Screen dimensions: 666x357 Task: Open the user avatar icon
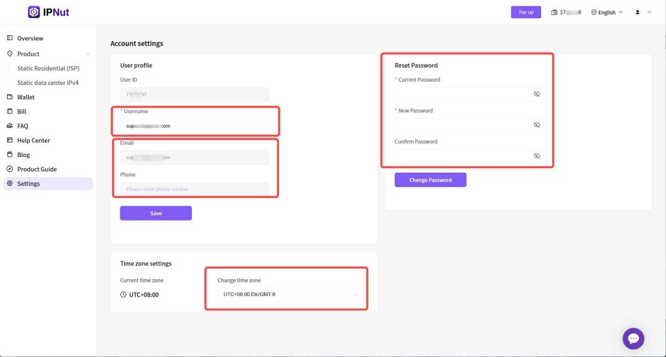637,12
